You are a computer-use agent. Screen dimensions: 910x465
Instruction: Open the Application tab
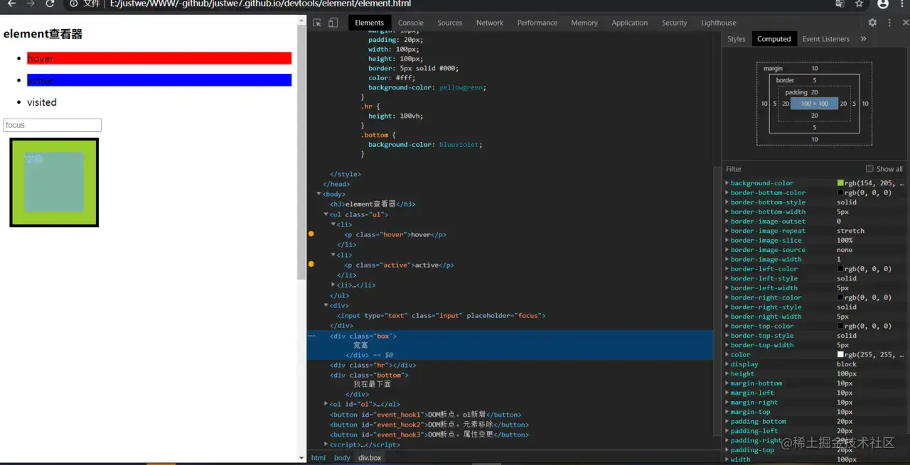[x=630, y=23]
